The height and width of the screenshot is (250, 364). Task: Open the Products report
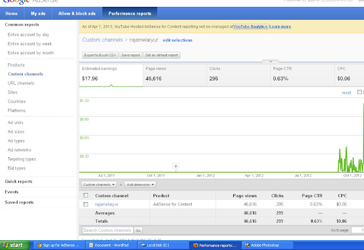point(16,65)
